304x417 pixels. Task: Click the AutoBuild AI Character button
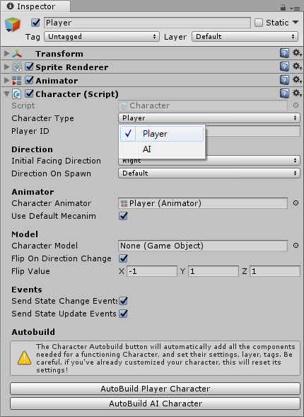point(155,404)
